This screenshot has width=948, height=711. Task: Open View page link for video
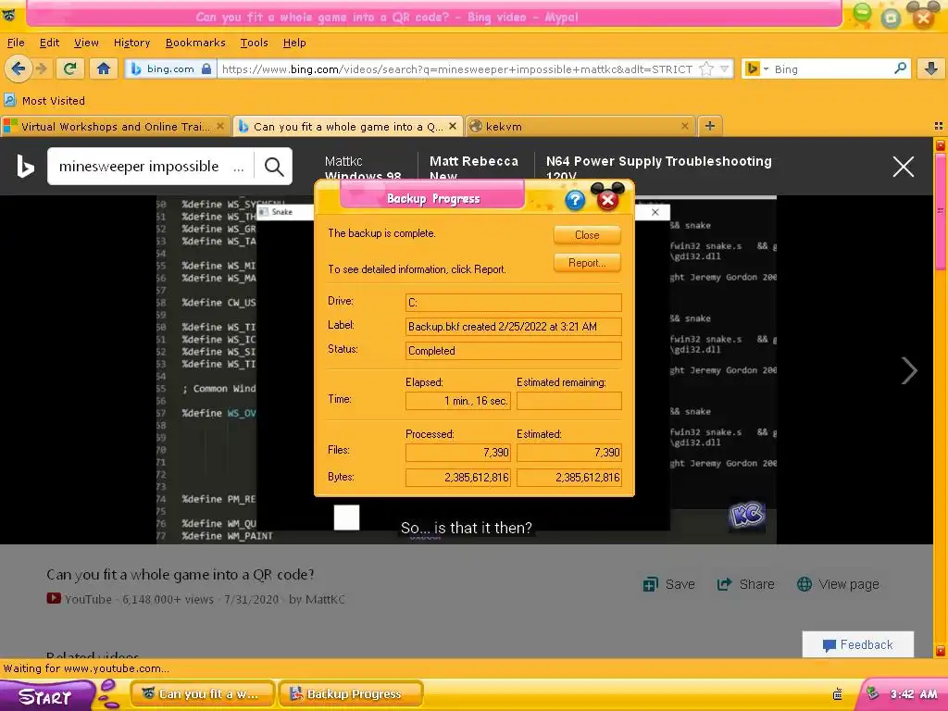pos(838,585)
